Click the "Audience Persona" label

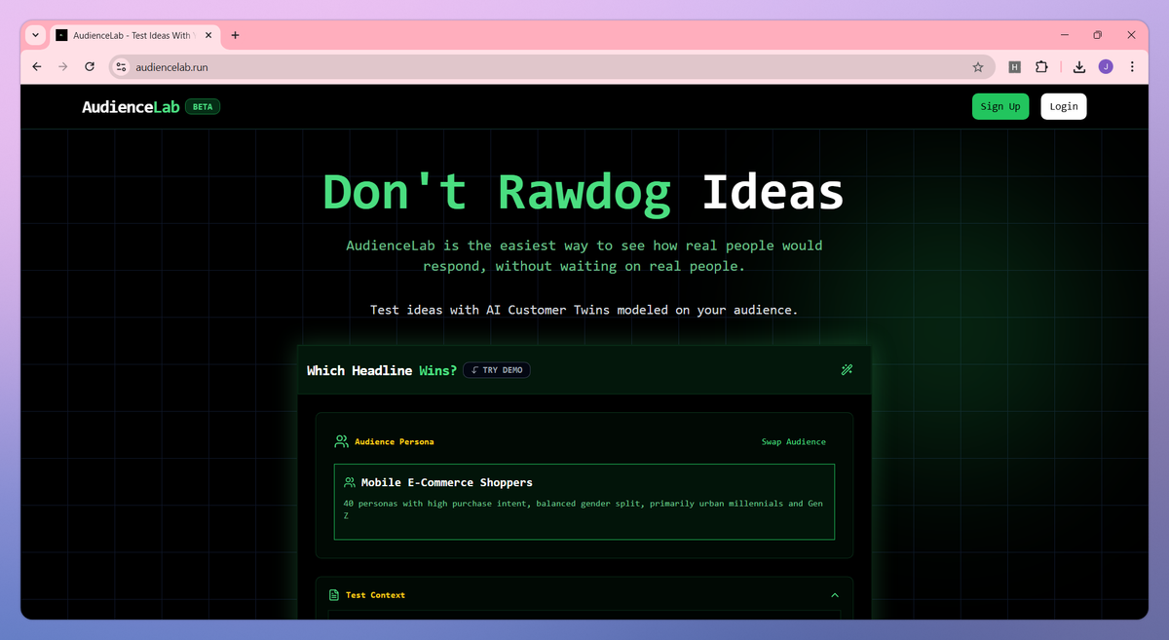click(x=395, y=442)
